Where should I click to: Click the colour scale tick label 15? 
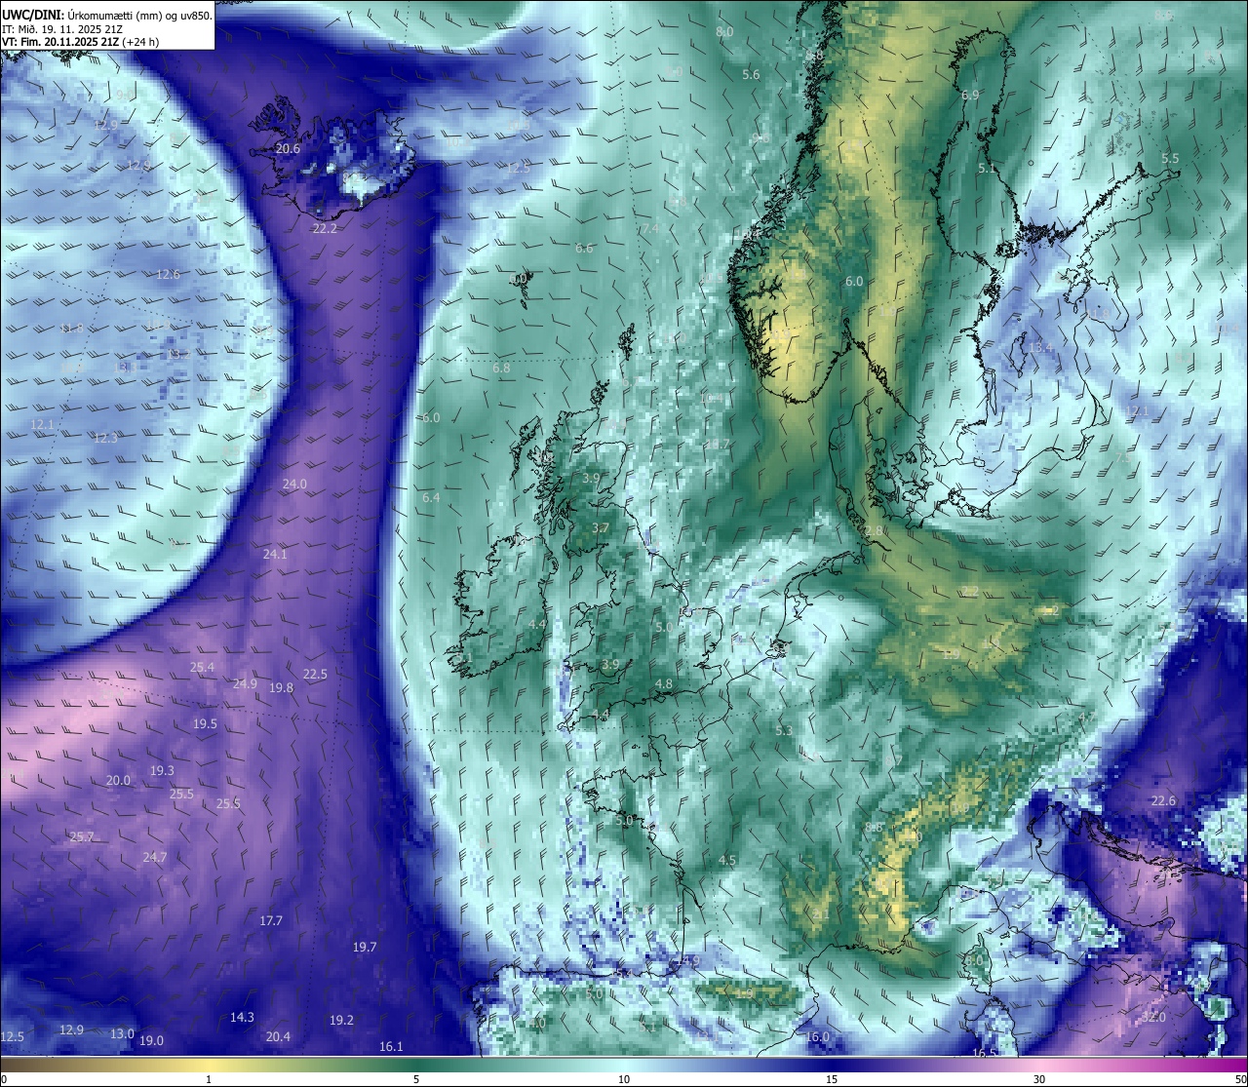click(832, 1079)
